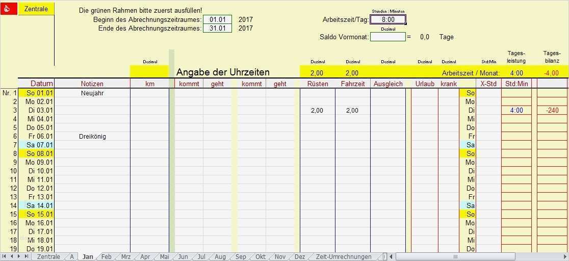Screen dimensions: 569x261
Task: Click the Fahrzeit column header
Action: (x=352, y=84)
